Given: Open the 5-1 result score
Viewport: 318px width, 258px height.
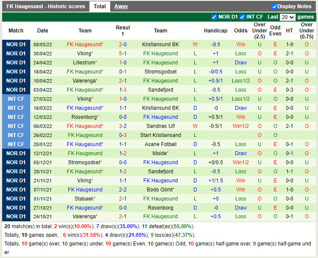Looking at the screenshot, I should click(x=123, y=54).
